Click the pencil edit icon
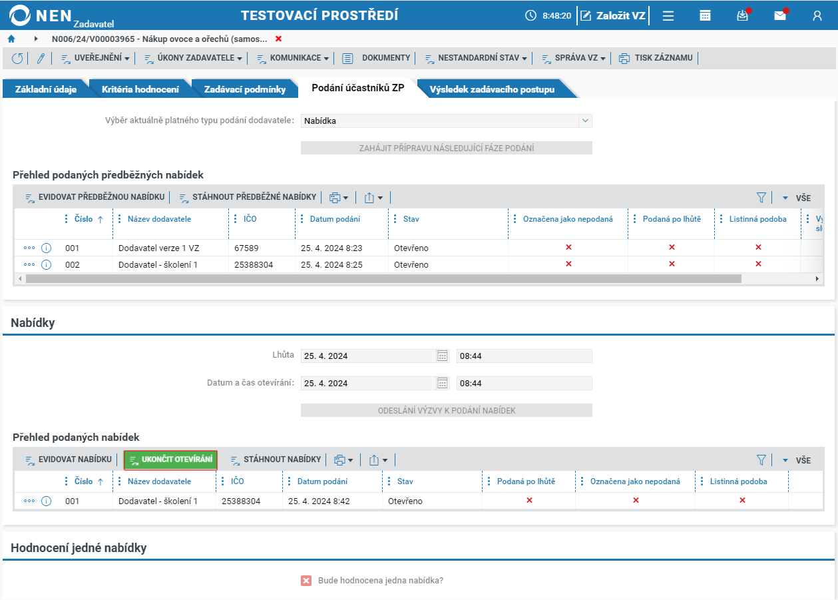838x600 pixels. click(41, 59)
